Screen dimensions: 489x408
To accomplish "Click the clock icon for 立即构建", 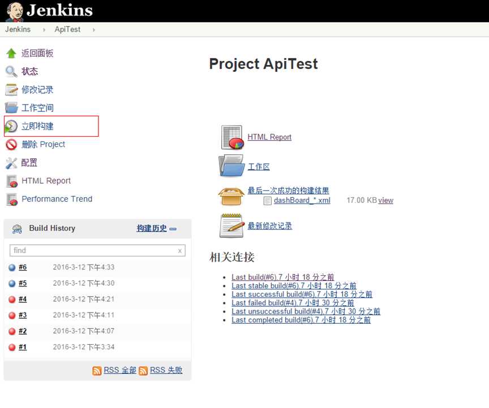I will [11, 126].
